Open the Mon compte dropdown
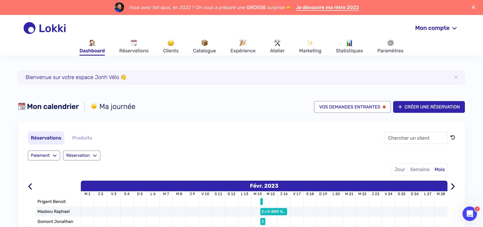This screenshot has height=227, width=483. click(x=436, y=28)
